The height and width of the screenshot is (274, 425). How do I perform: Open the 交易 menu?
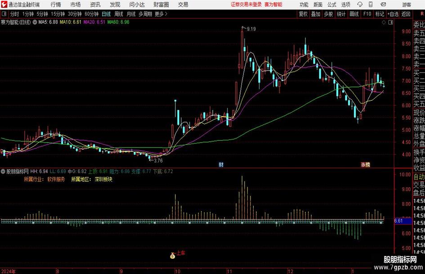click(x=183, y=4)
